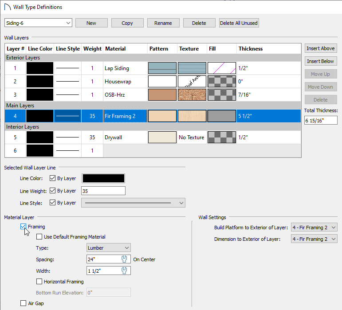This screenshot has height=310, width=342.
Task: Click layer 1 line color swatch
Action: pos(40,68)
